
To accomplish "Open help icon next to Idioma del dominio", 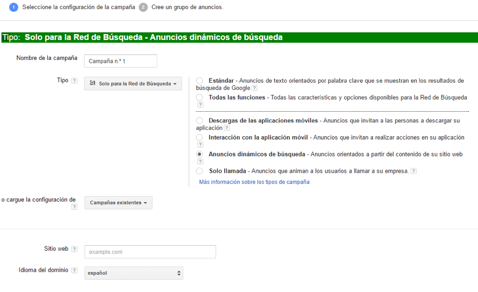I will [74, 271].
